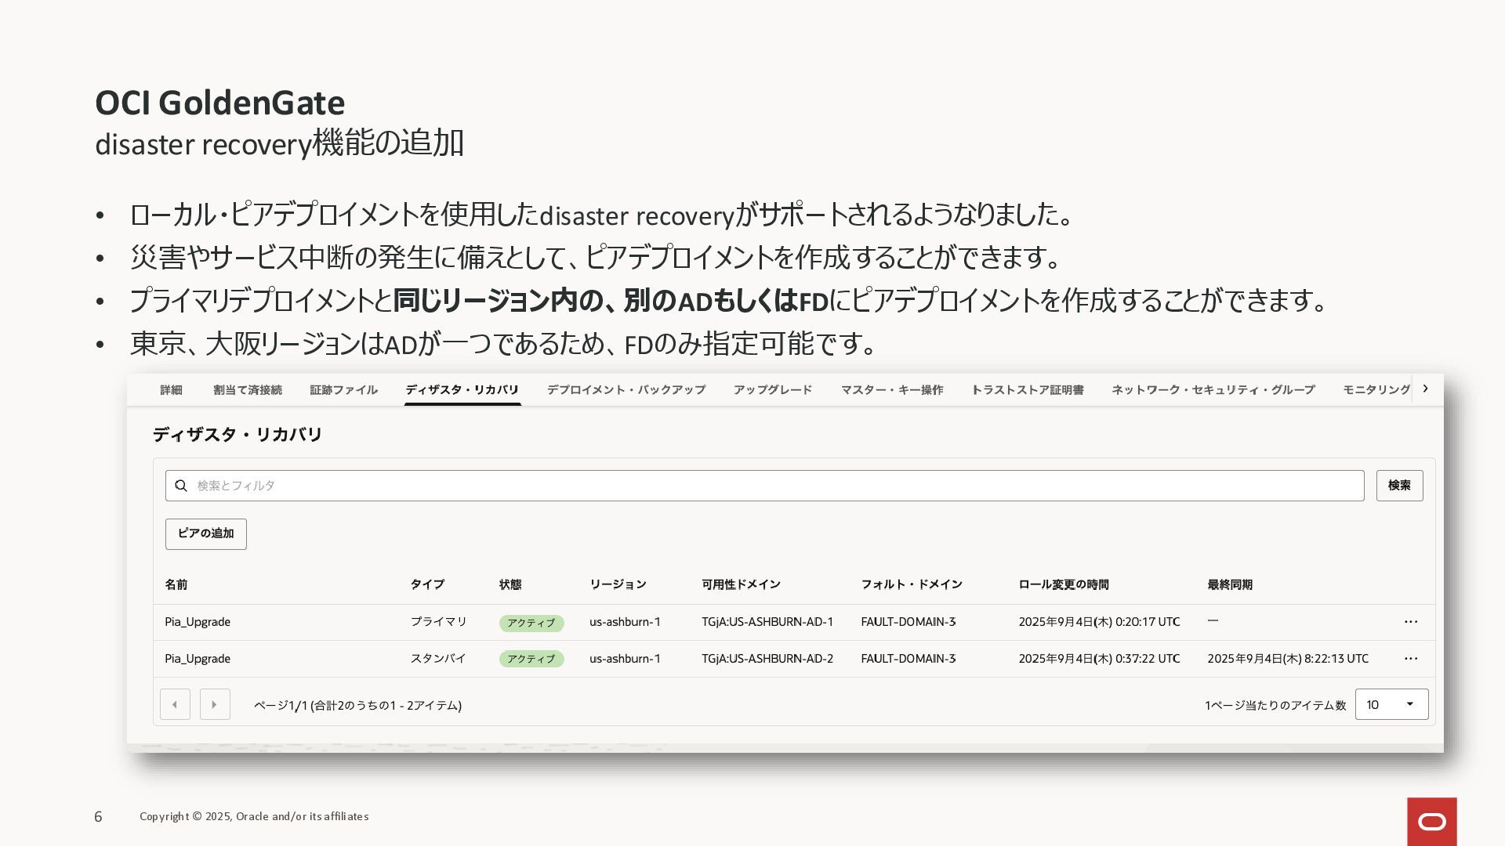Click the 1ページ当たりのアイテム数 label
This screenshot has height=846, width=1505.
click(1275, 705)
